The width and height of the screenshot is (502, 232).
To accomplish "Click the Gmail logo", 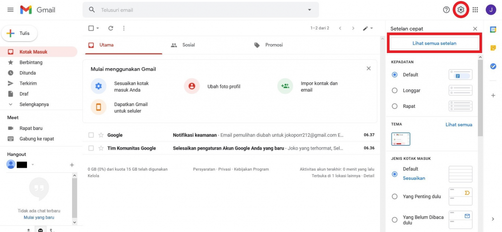I will pyautogui.click(x=37, y=10).
